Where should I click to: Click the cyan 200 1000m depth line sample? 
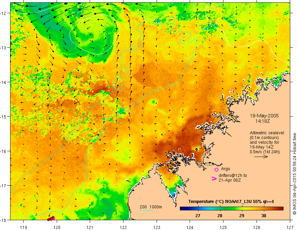point(146,210)
